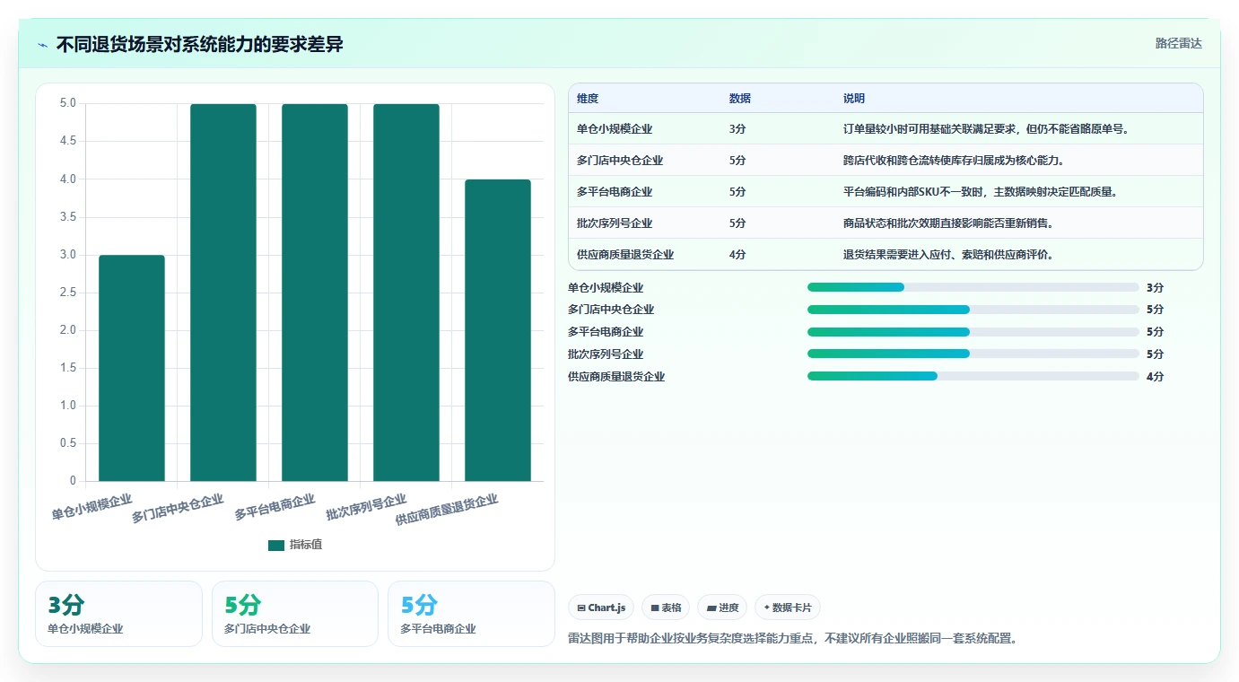The image size is (1239, 682).
Task: Select the Chart.js chip
Action: [x=601, y=608]
